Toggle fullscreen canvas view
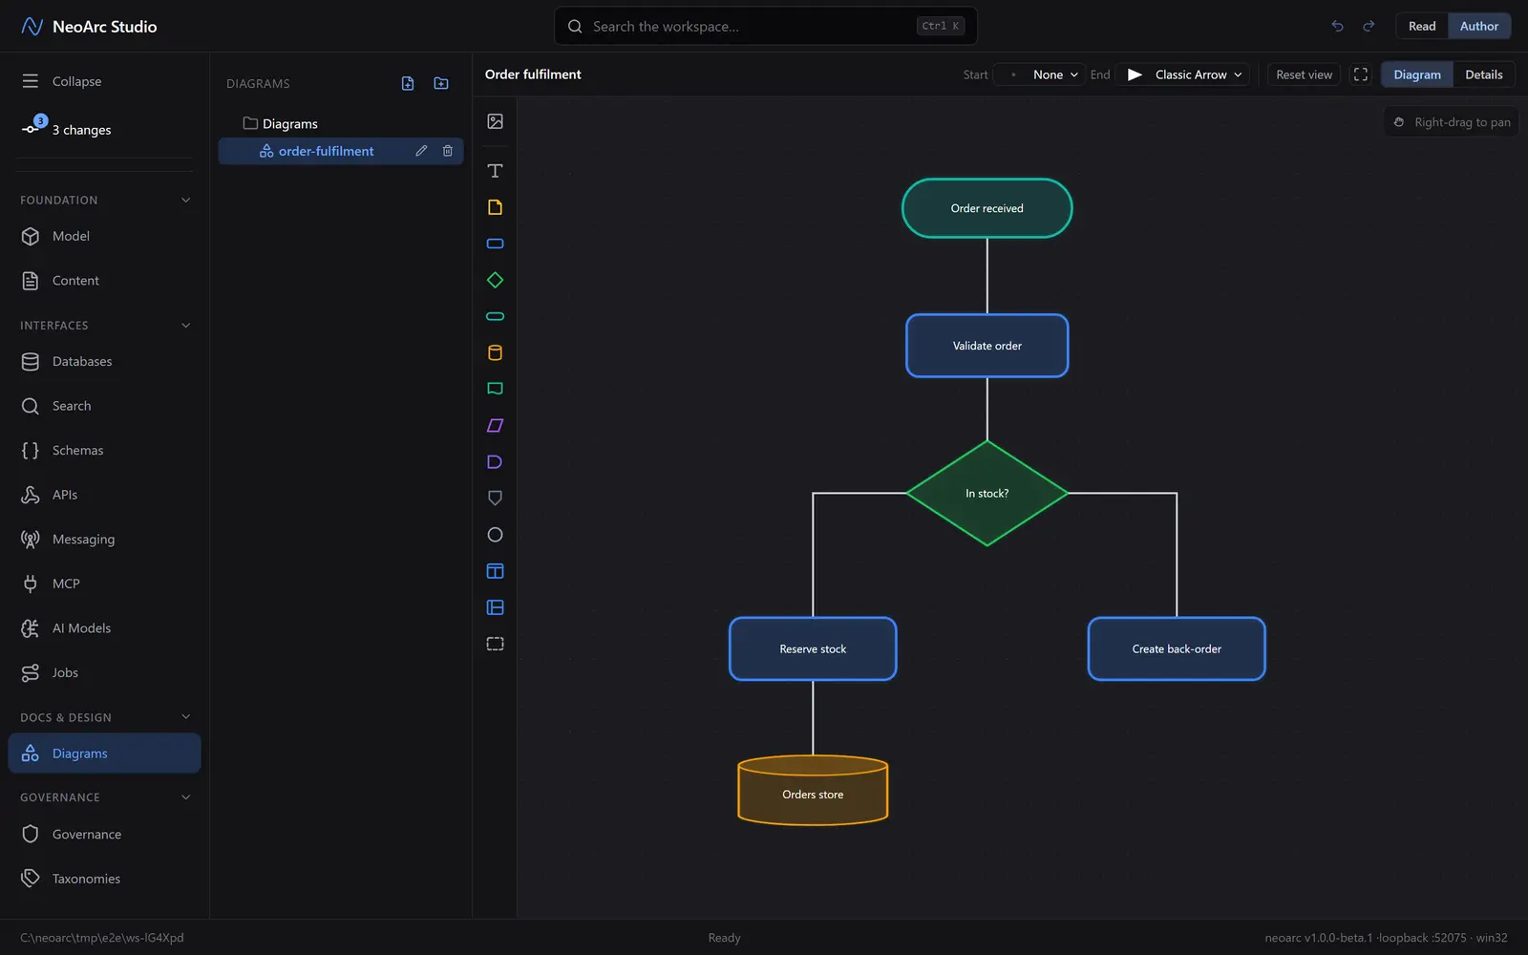1528x955 pixels. pos(1361,74)
